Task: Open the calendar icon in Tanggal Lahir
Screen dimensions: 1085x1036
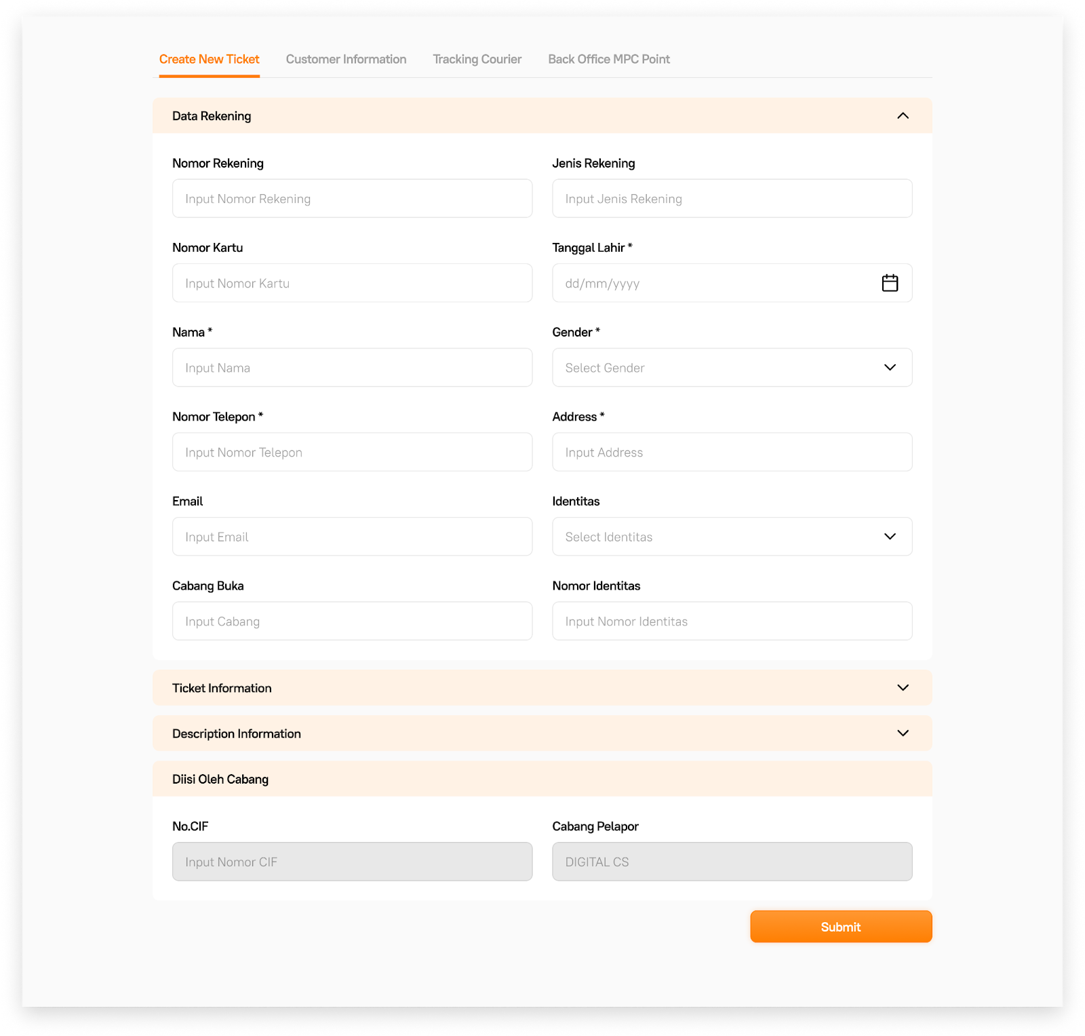Action: 890,283
